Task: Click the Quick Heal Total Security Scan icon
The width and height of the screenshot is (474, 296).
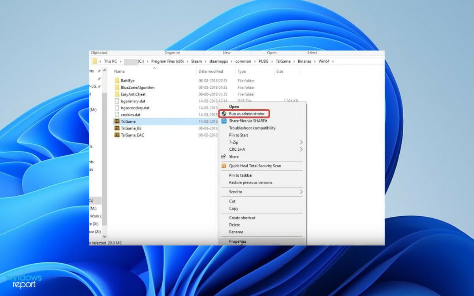Action: [224, 166]
